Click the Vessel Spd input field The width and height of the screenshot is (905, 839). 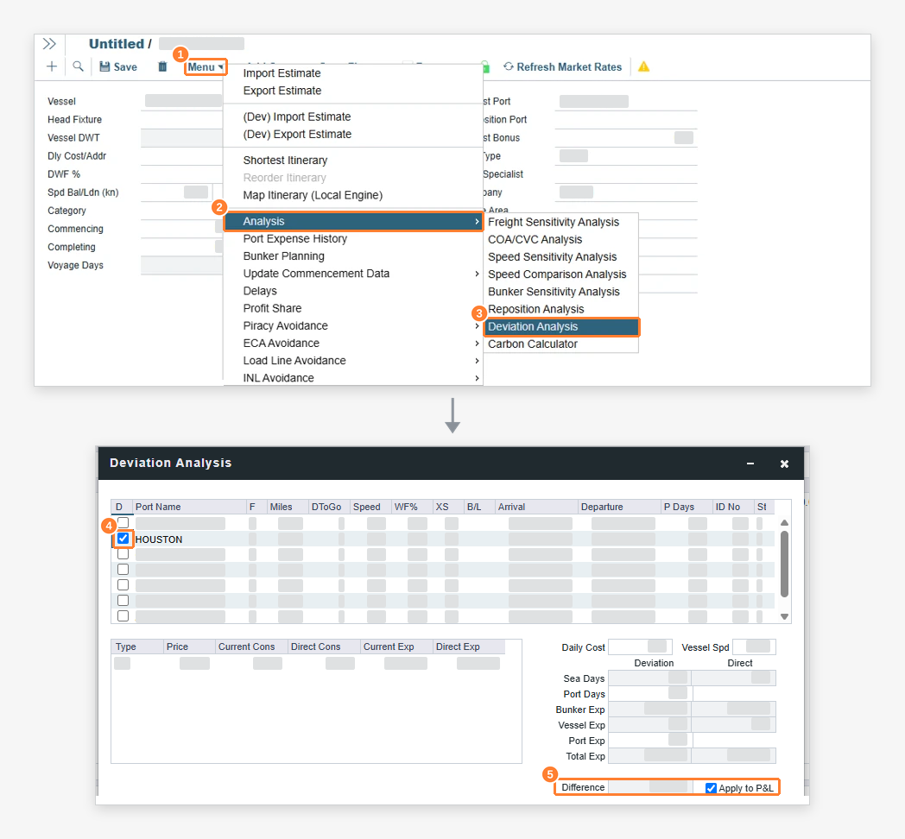[754, 647]
